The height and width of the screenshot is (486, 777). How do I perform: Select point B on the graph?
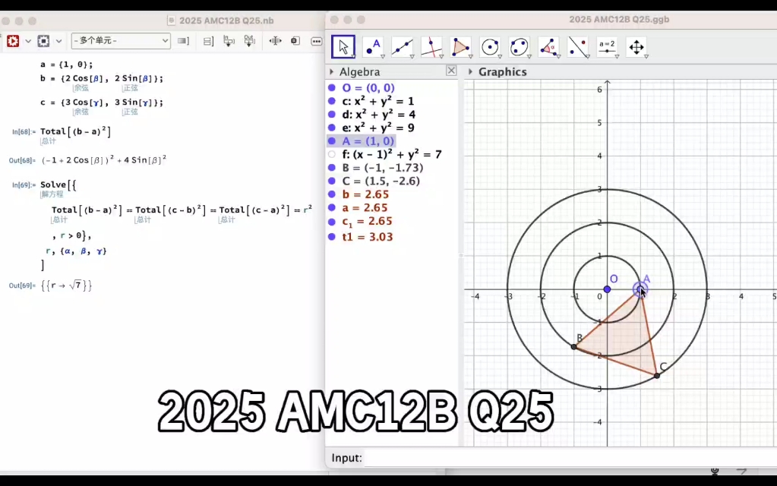(574, 347)
